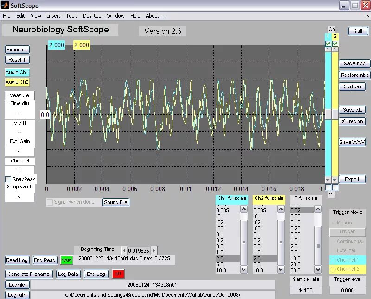Image resolution: width=371 pixels, height=299 pixels.
Task: Click the Save WAV button
Action: pos(352,142)
